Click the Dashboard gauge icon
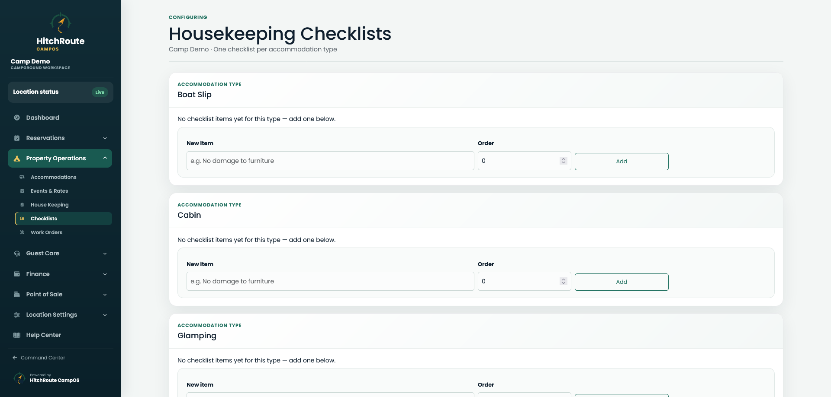 [x=17, y=118]
